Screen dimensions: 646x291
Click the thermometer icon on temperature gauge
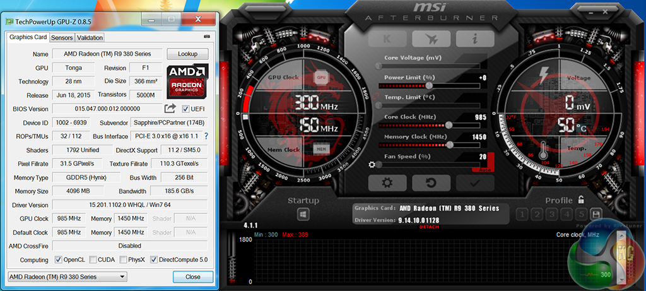tap(543, 151)
